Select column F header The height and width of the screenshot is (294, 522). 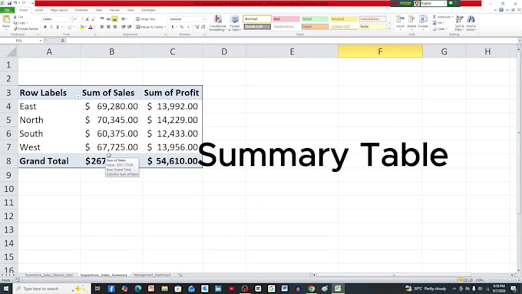[x=380, y=51]
